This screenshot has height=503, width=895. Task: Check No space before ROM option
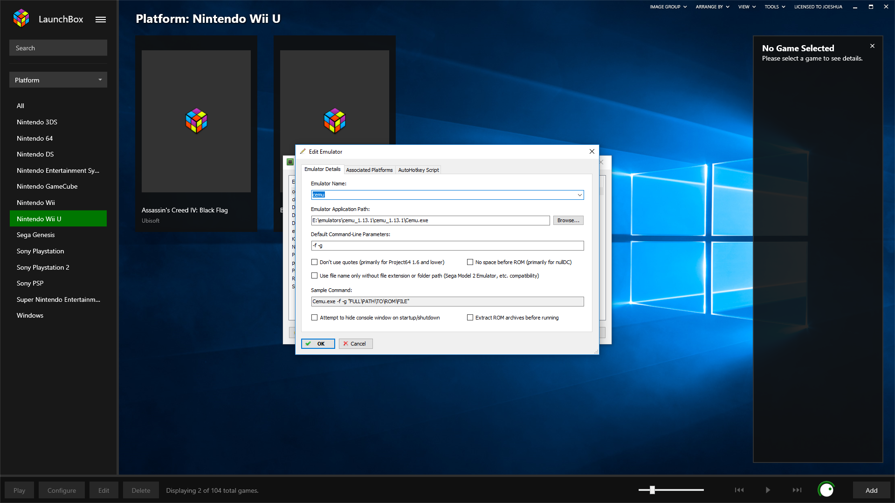pyautogui.click(x=470, y=262)
